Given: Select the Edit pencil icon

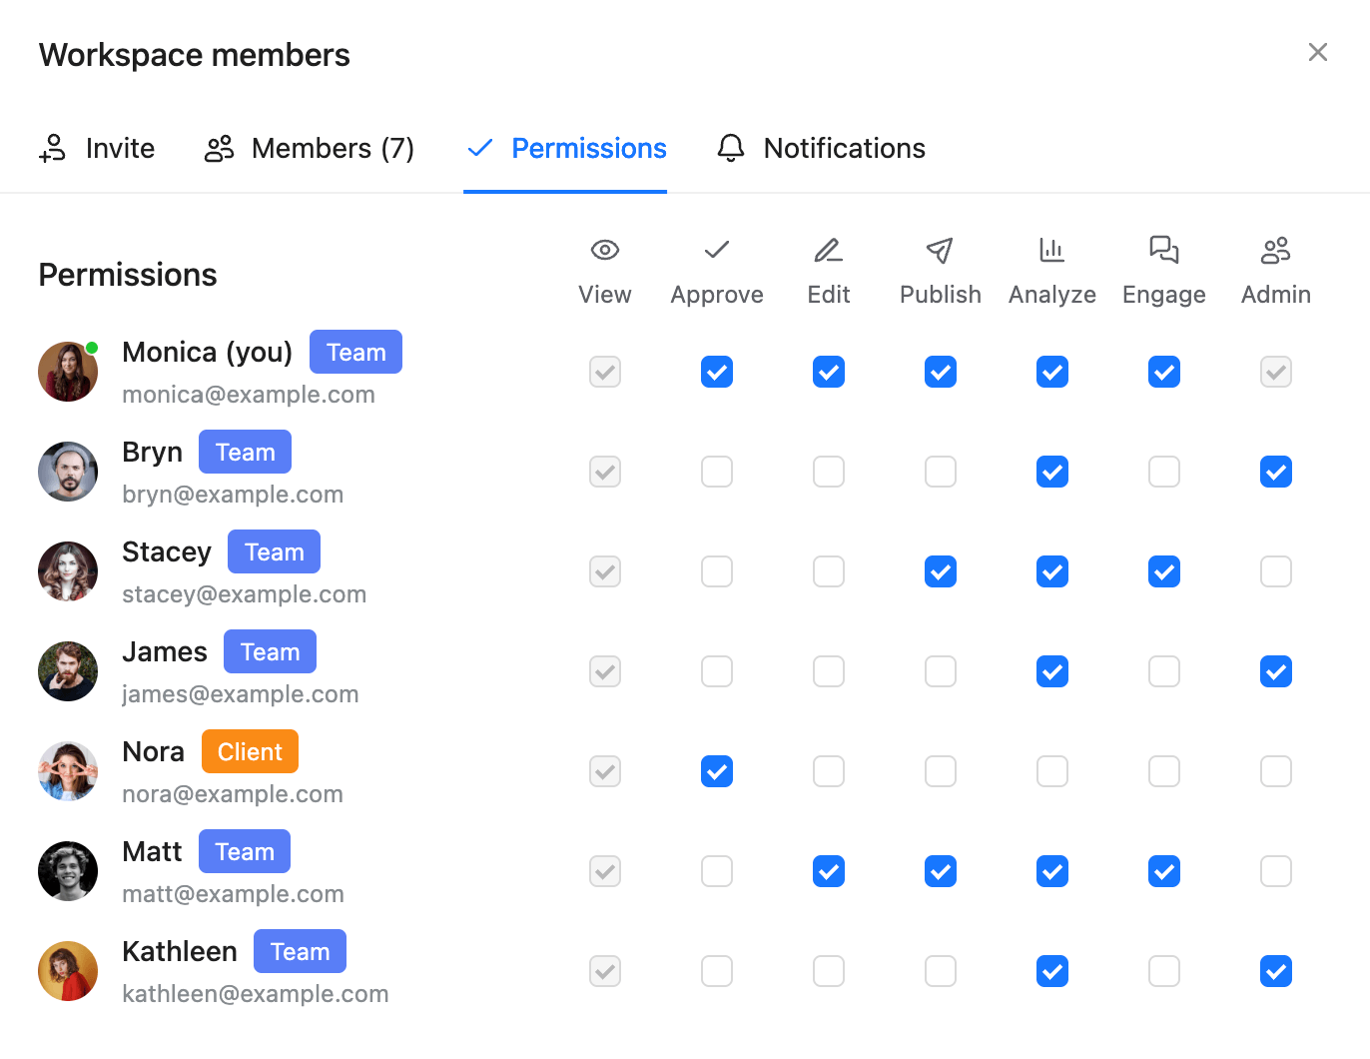Looking at the screenshot, I should tap(828, 250).
